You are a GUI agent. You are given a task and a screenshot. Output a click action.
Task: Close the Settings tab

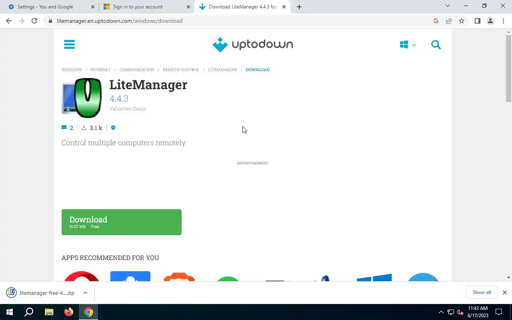click(x=93, y=7)
